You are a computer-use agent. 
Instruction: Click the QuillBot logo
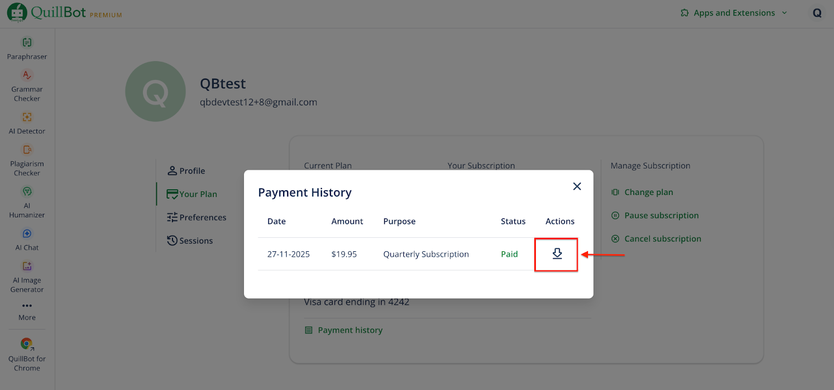click(58, 13)
